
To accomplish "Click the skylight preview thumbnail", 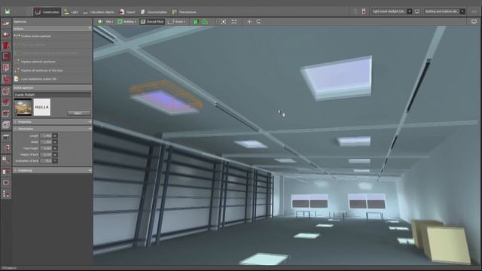I will coord(23,107).
